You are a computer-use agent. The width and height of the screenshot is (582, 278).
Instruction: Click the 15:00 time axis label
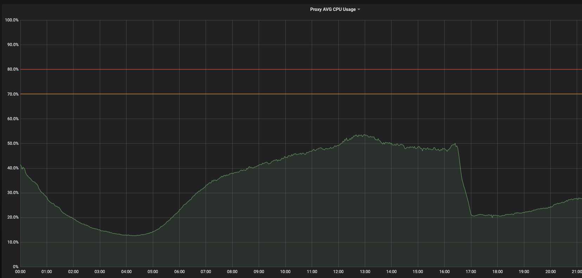point(418,272)
